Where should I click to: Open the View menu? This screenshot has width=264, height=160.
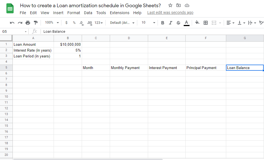click(45, 13)
